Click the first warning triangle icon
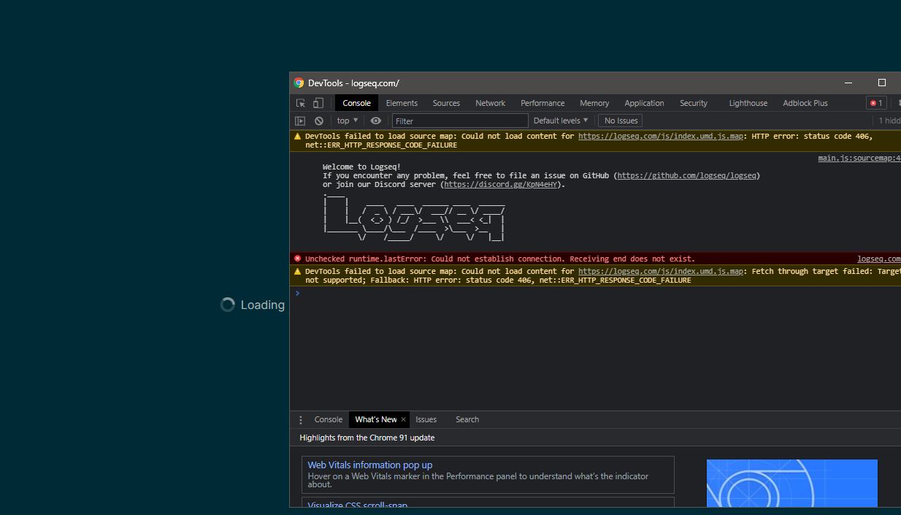This screenshot has width=901, height=515. 297,136
